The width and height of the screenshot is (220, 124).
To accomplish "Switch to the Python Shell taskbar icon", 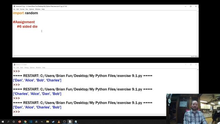I will pos(76,122).
